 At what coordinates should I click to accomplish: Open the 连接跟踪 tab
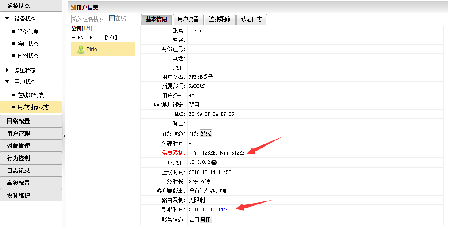pyautogui.click(x=220, y=19)
